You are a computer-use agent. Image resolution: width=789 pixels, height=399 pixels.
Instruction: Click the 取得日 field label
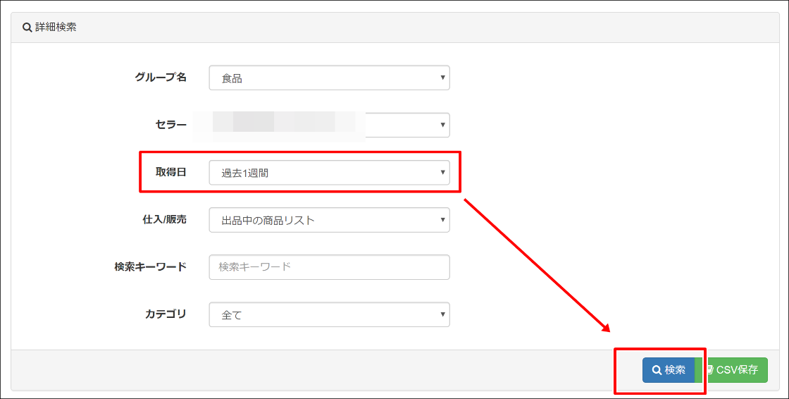[171, 172]
